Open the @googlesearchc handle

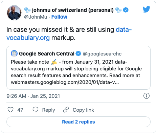click(102, 54)
